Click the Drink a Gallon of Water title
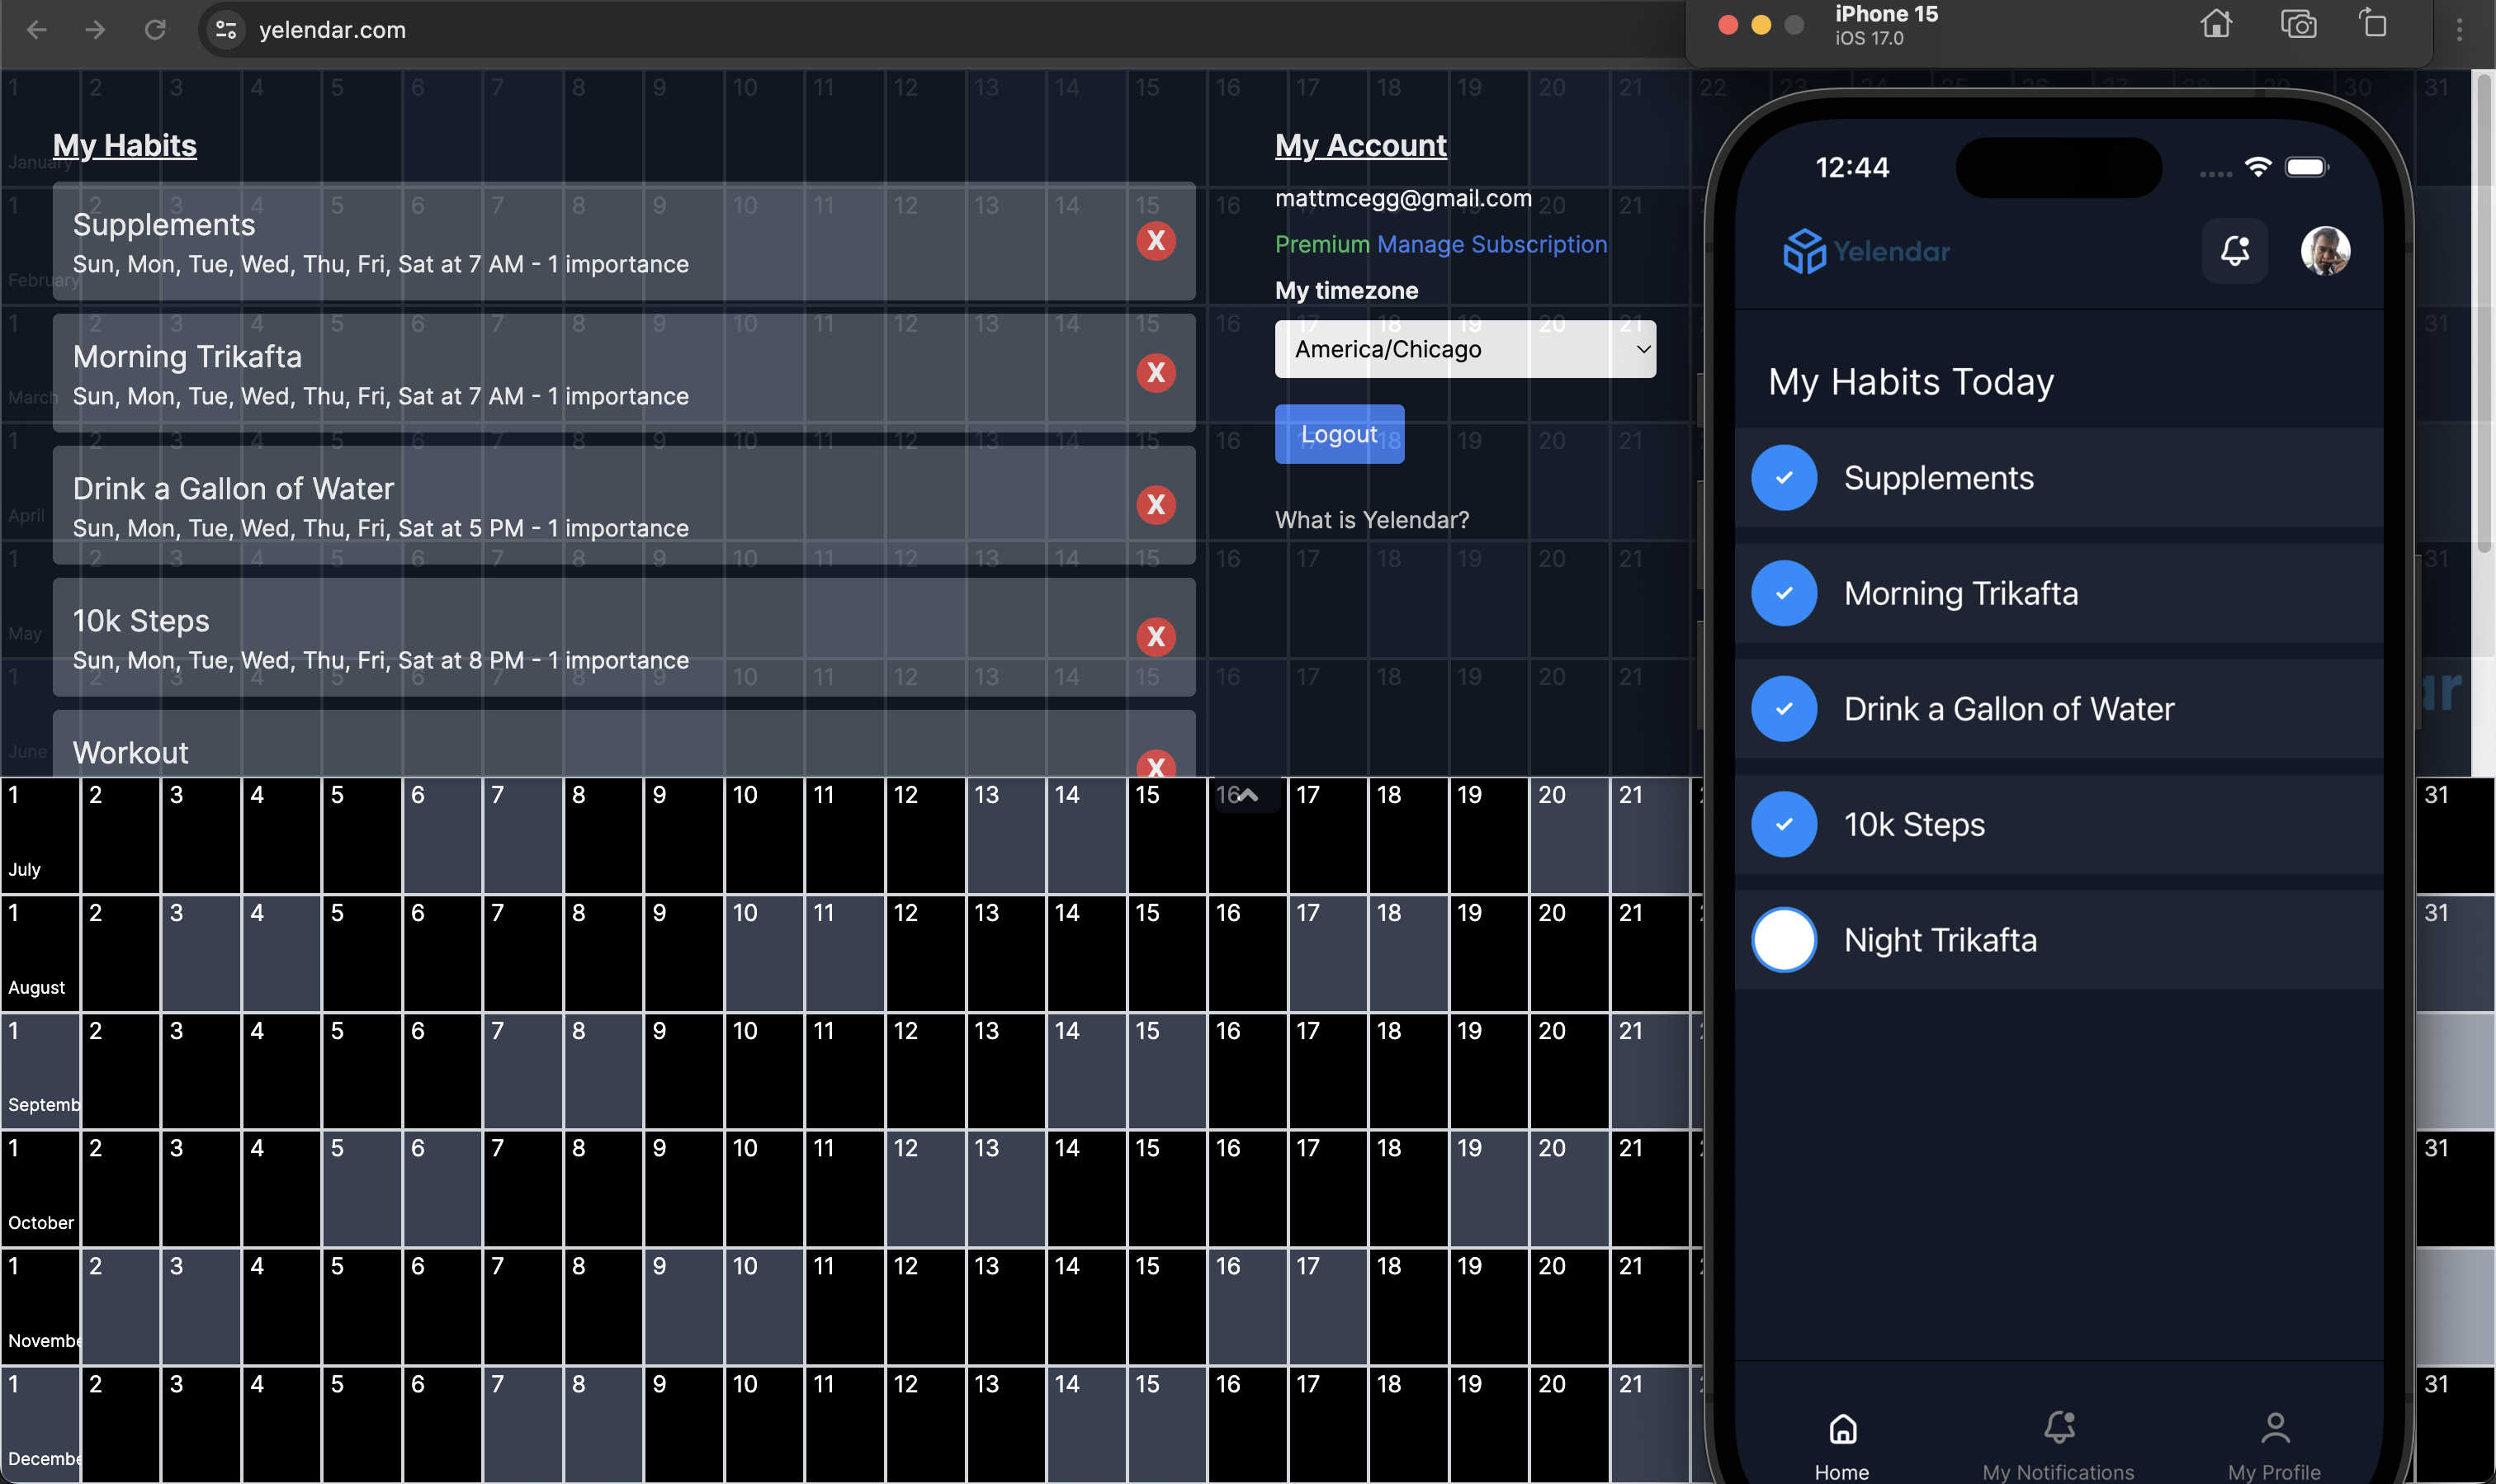 233,489
